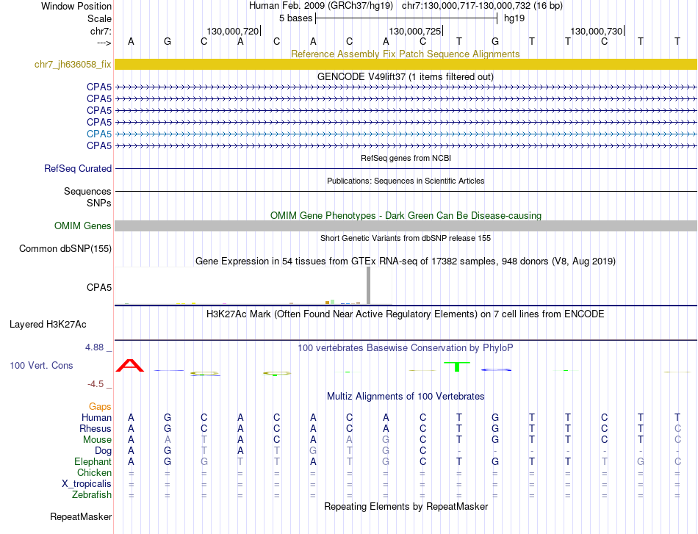
Task: Select the "Chicken" alignment row label
Action: pos(94,472)
